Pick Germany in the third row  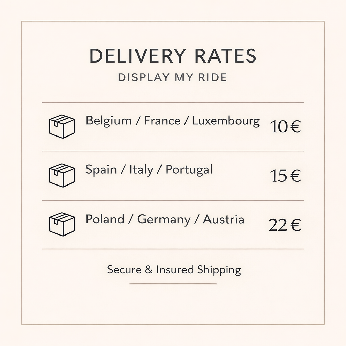click(x=164, y=220)
